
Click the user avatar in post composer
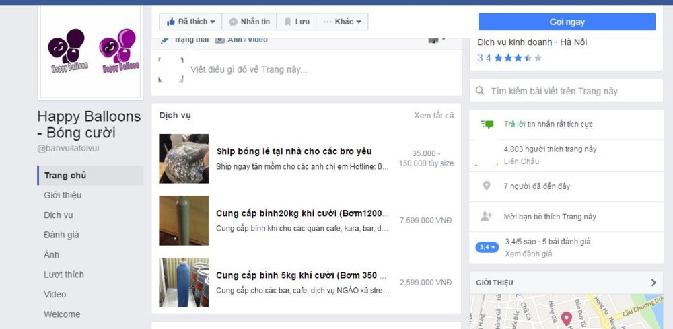(171, 69)
